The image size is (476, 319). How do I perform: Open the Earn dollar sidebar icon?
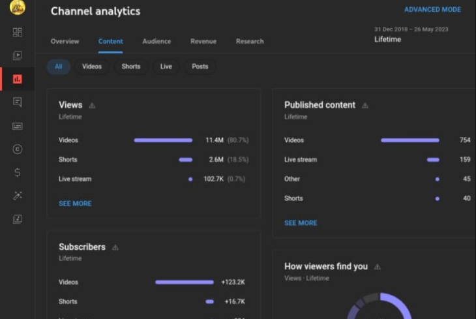[18, 173]
